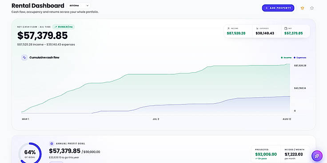Click the trend arrow in per-month badge
The image size is (327, 163).
point(56,27)
